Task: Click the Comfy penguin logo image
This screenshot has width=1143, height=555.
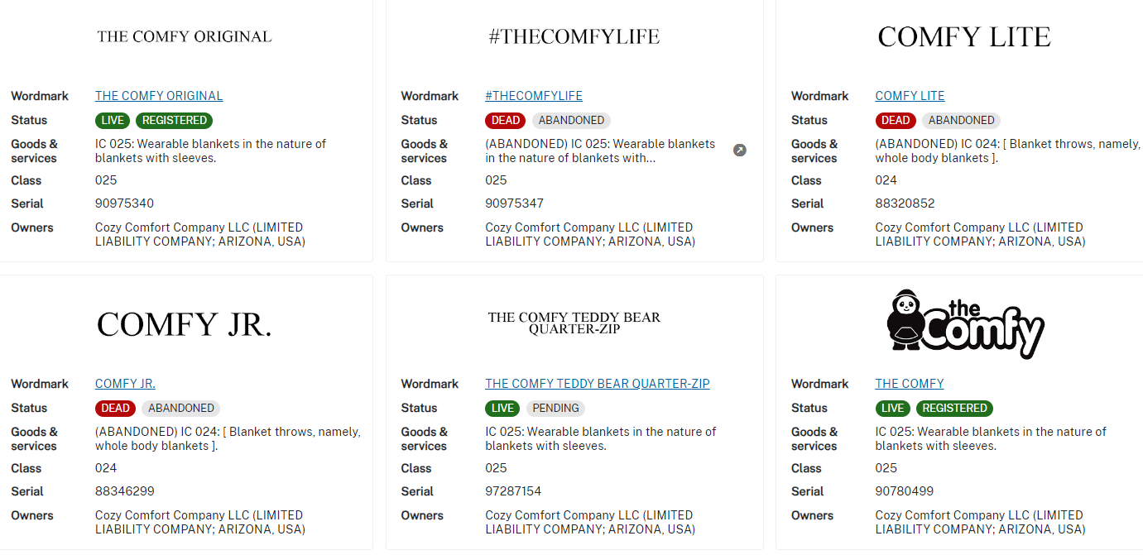Action: pos(964,324)
